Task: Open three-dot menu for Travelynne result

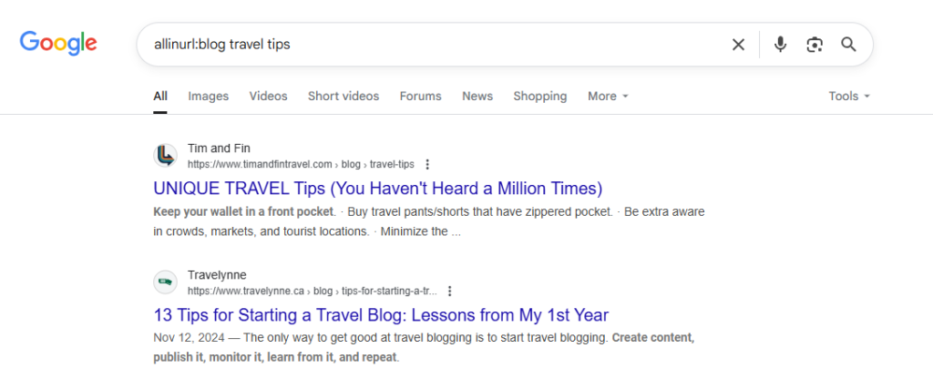Action: point(450,292)
